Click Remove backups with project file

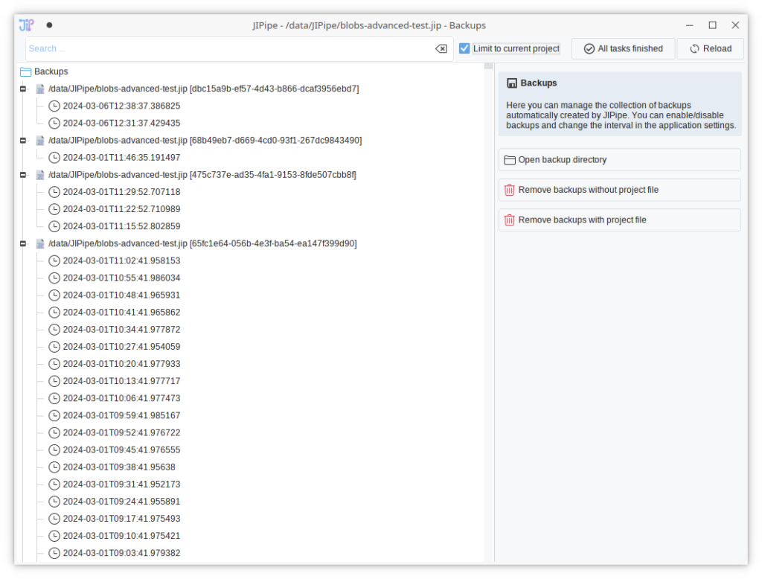coord(619,220)
